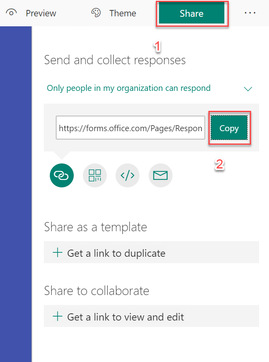
Task: Copy the form response link
Action: coord(229,128)
